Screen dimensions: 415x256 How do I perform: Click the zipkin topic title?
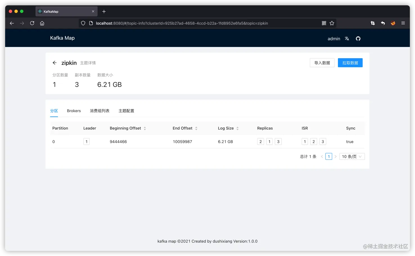pos(69,63)
